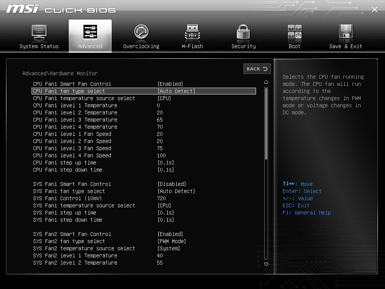Screen dimensions: 385x289
Task: Open the M-Flash BIOS chip icon
Action: tap(192, 32)
